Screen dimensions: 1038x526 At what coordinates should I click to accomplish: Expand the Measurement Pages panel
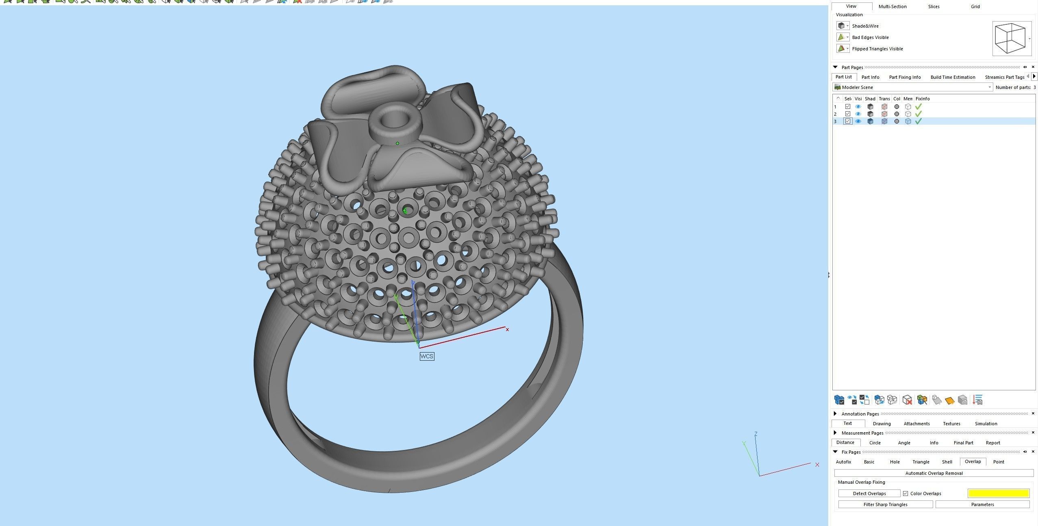click(x=835, y=433)
